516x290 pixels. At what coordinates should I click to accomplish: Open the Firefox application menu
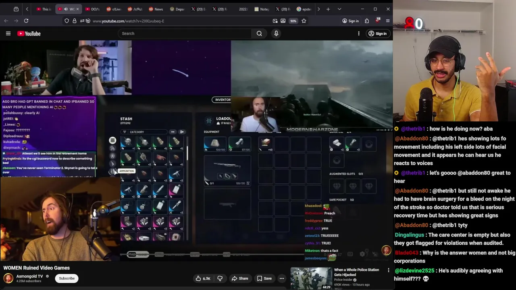[388, 21]
